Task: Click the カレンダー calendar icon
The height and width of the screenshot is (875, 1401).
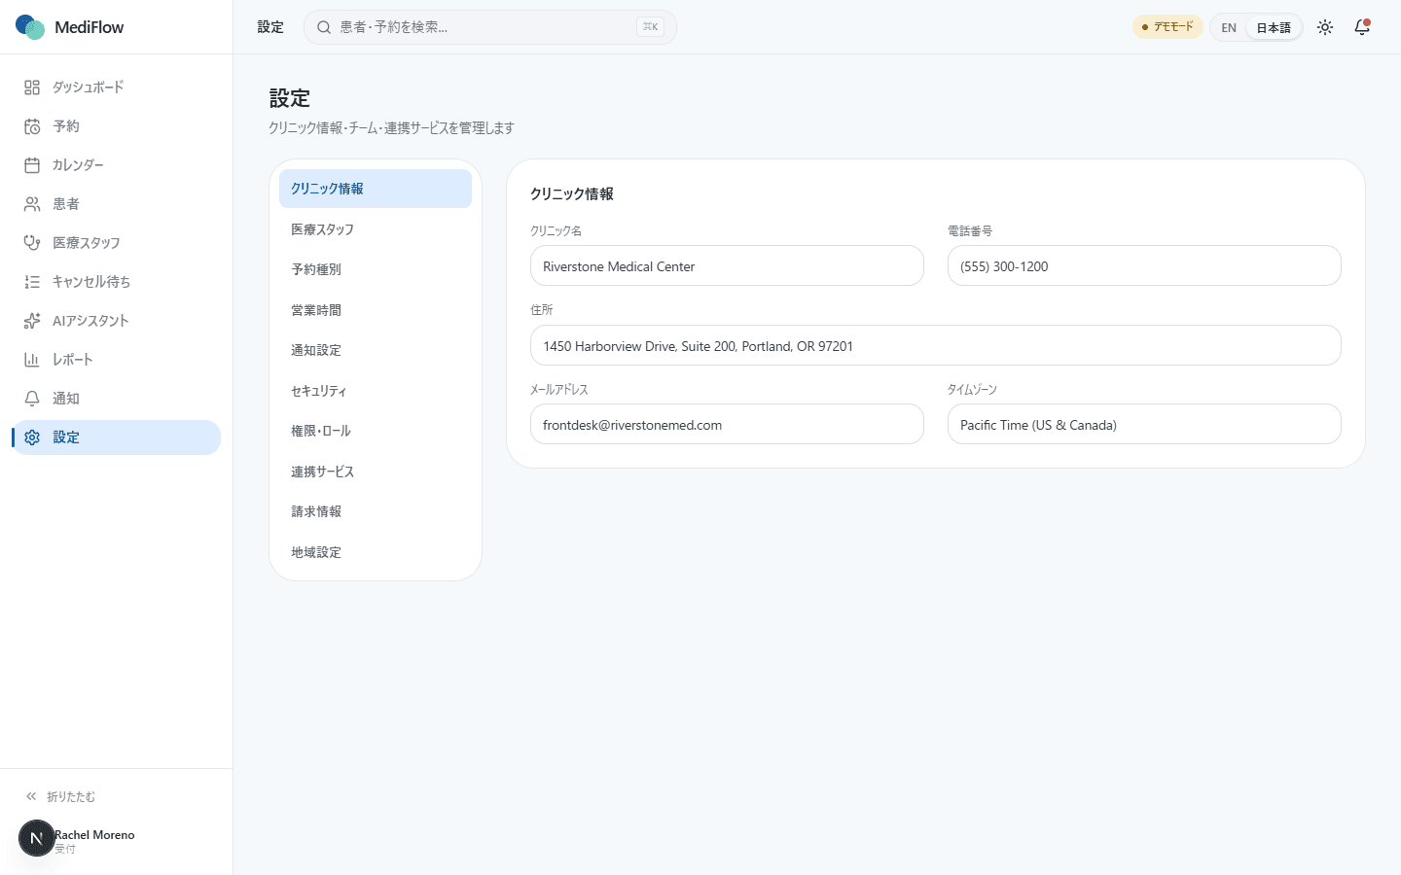Action: pos(32,165)
